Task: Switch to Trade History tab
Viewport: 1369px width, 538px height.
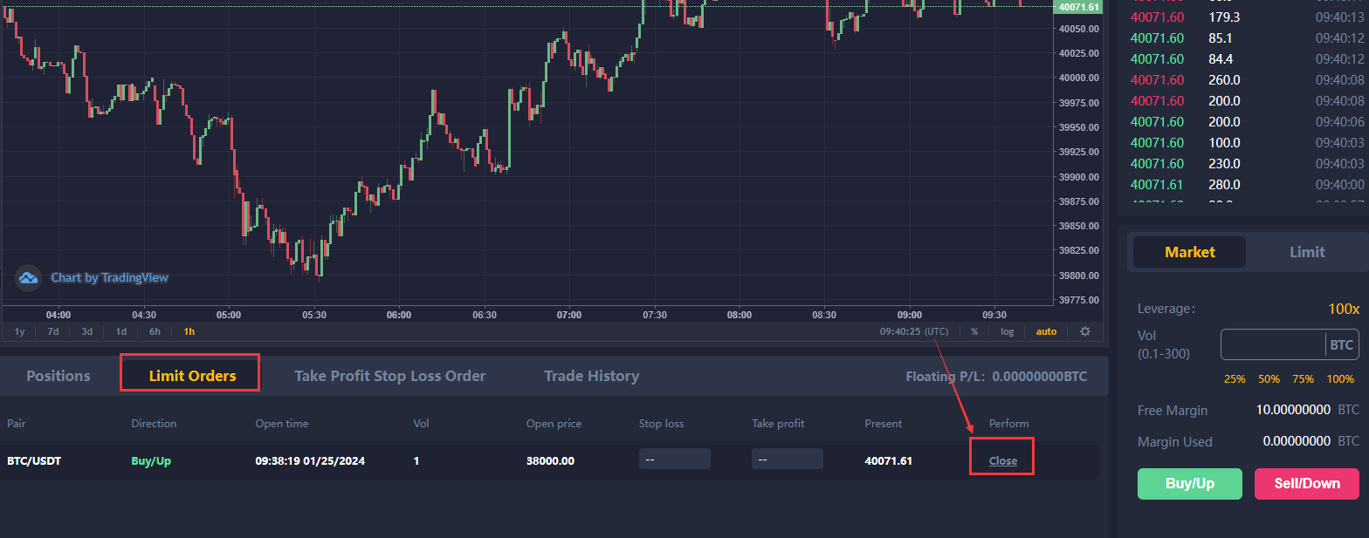Action: pos(591,376)
